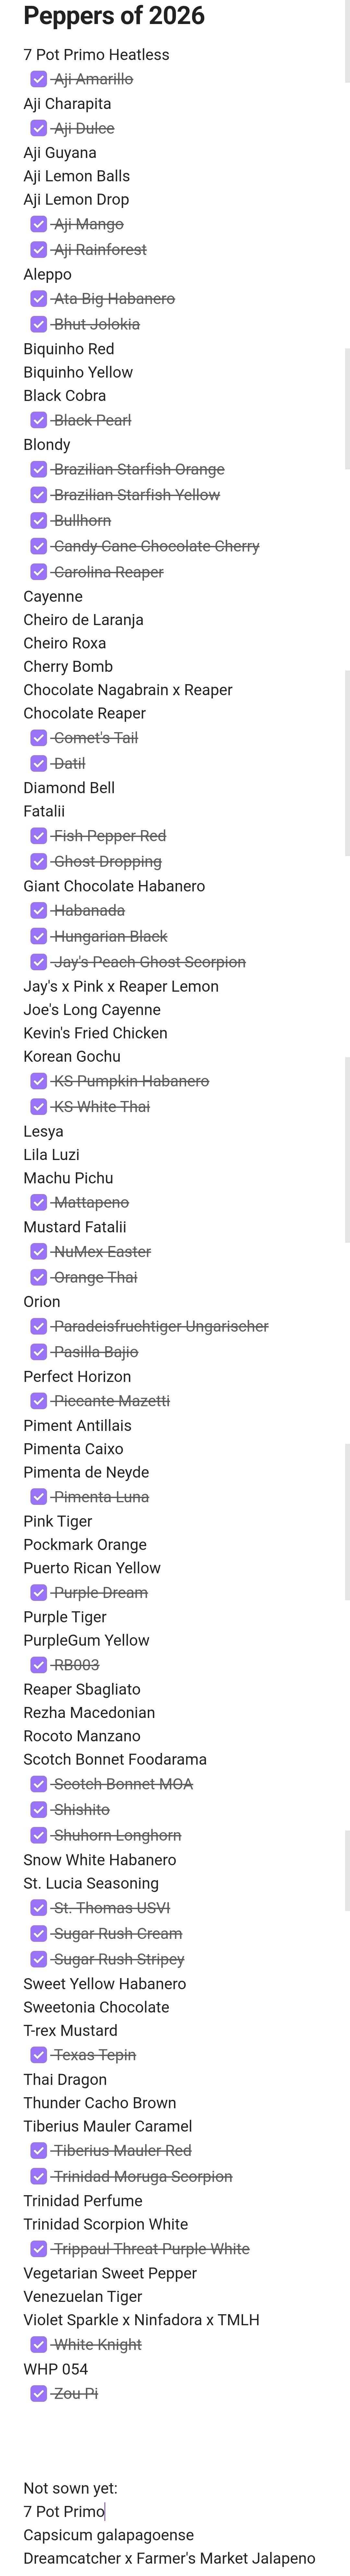Click the Capsicum galapagoense line
Screen dimensions: 350x2576
[108, 2535]
